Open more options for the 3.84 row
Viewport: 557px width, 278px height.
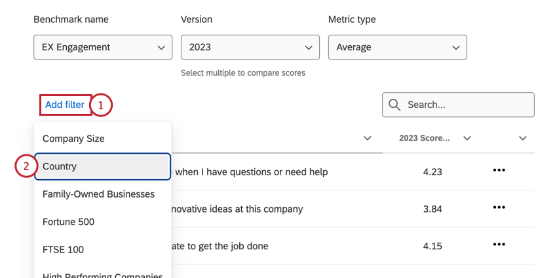499,207
